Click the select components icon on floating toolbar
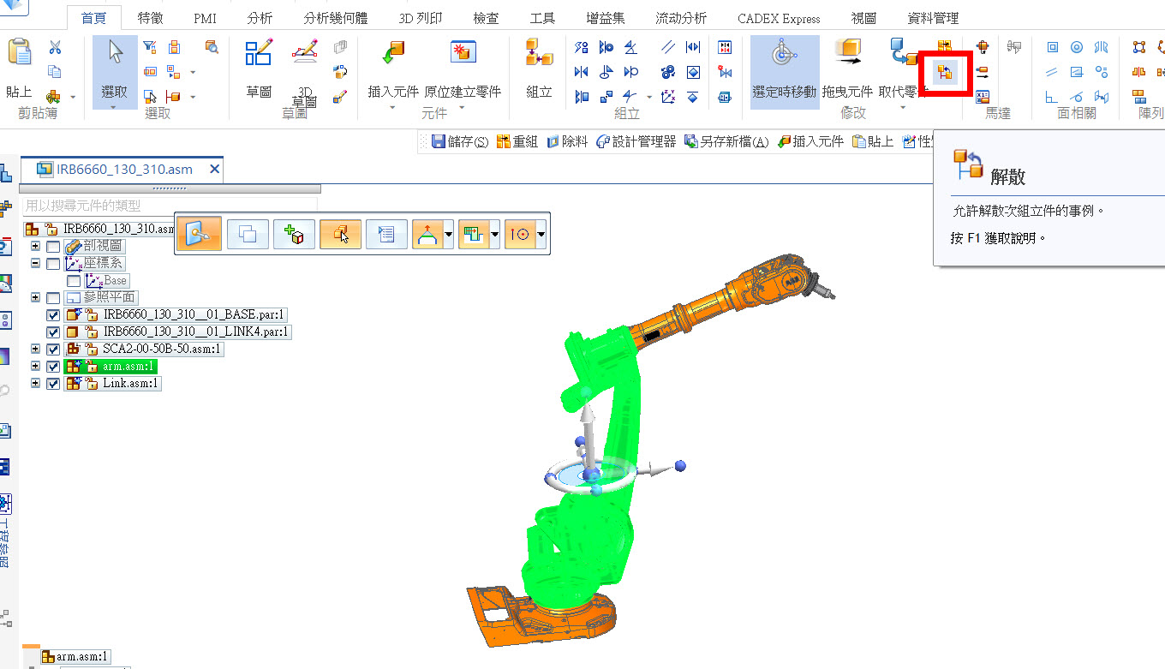Image resolution: width=1165 pixels, height=669 pixels. point(340,233)
